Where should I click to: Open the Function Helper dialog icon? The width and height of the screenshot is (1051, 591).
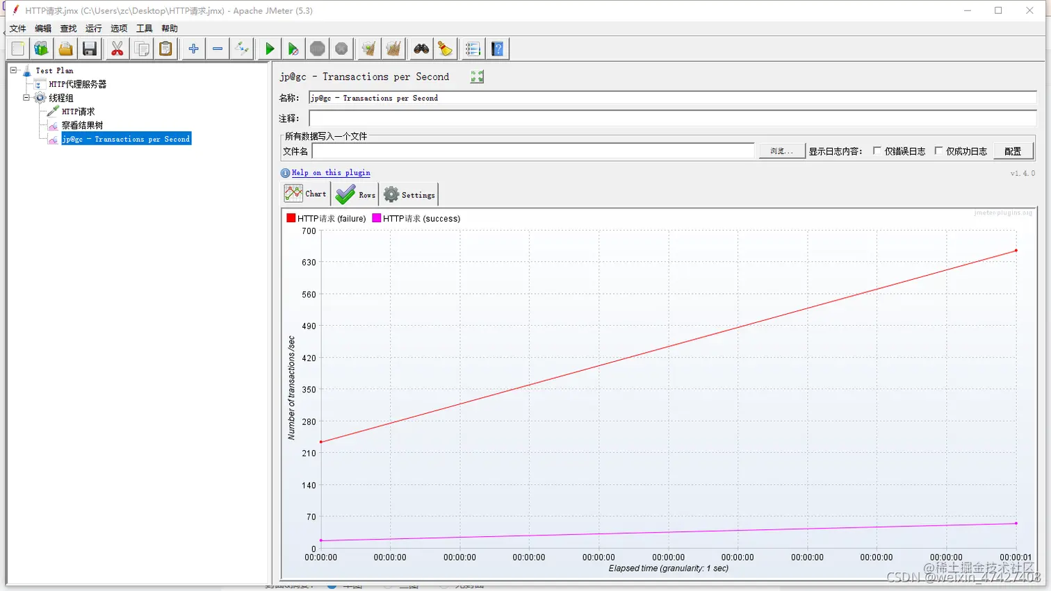(x=473, y=49)
